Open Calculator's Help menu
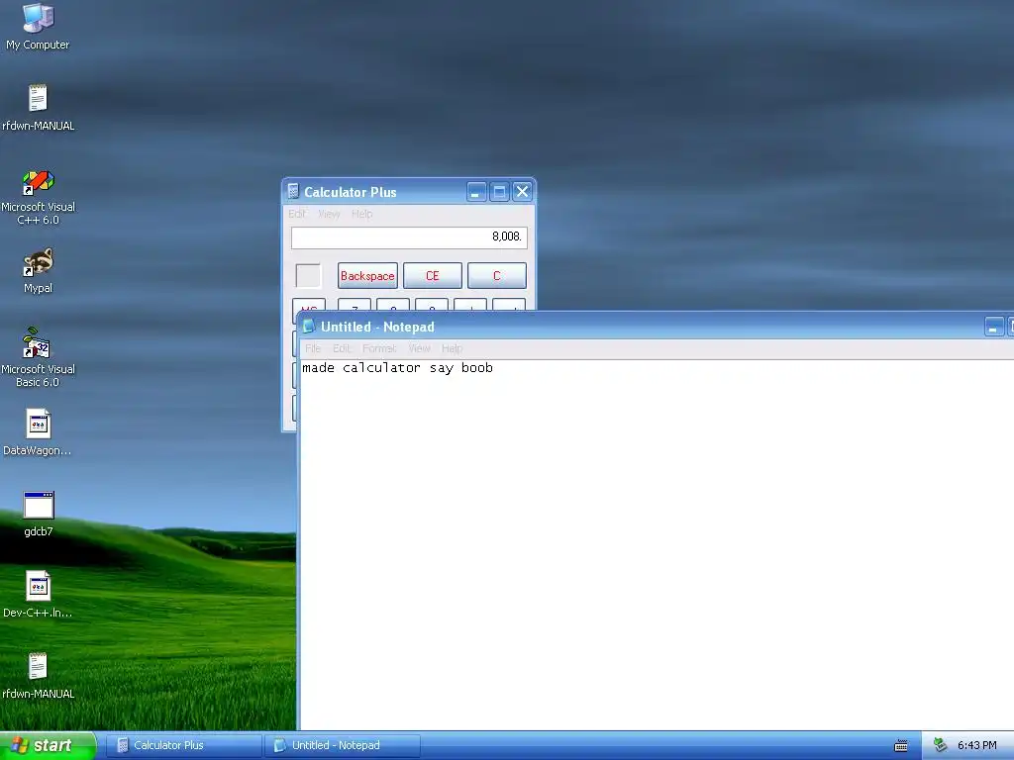This screenshot has height=760, width=1014. point(362,214)
